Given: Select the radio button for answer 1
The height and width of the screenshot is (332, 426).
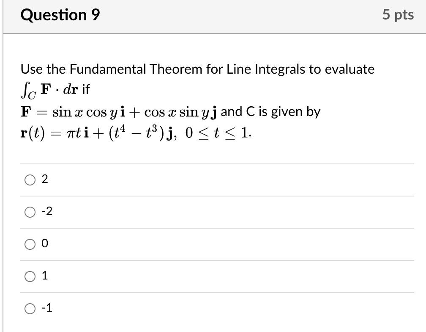Looking at the screenshot, I should click(x=29, y=277).
